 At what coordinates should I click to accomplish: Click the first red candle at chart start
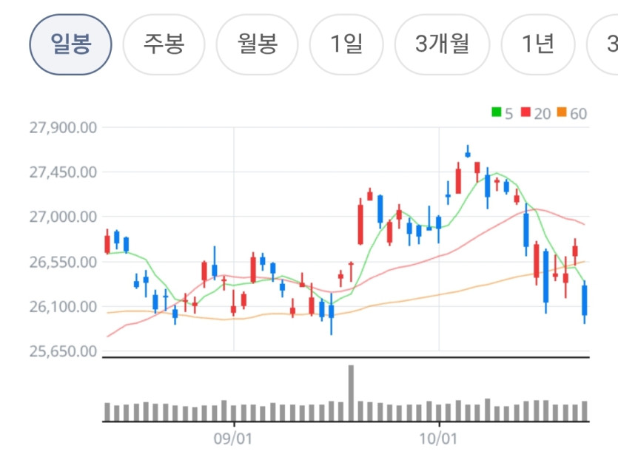pos(107,242)
